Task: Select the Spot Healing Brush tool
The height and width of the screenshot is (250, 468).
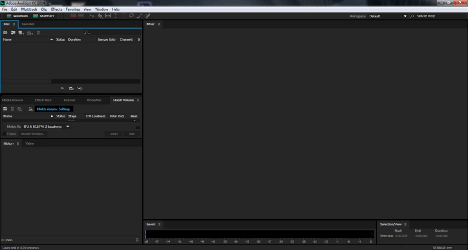Action: (x=148, y=16)
